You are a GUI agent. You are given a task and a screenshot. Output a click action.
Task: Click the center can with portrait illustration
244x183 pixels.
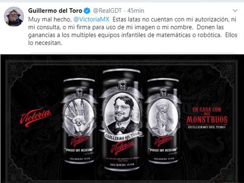[x=122, y=120]
